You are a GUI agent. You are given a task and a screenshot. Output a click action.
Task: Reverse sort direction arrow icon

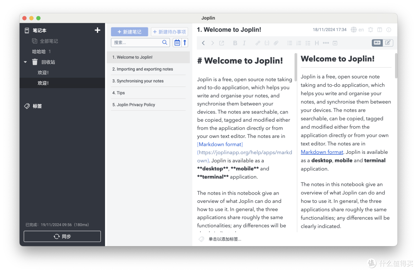[x=185, y=42]
